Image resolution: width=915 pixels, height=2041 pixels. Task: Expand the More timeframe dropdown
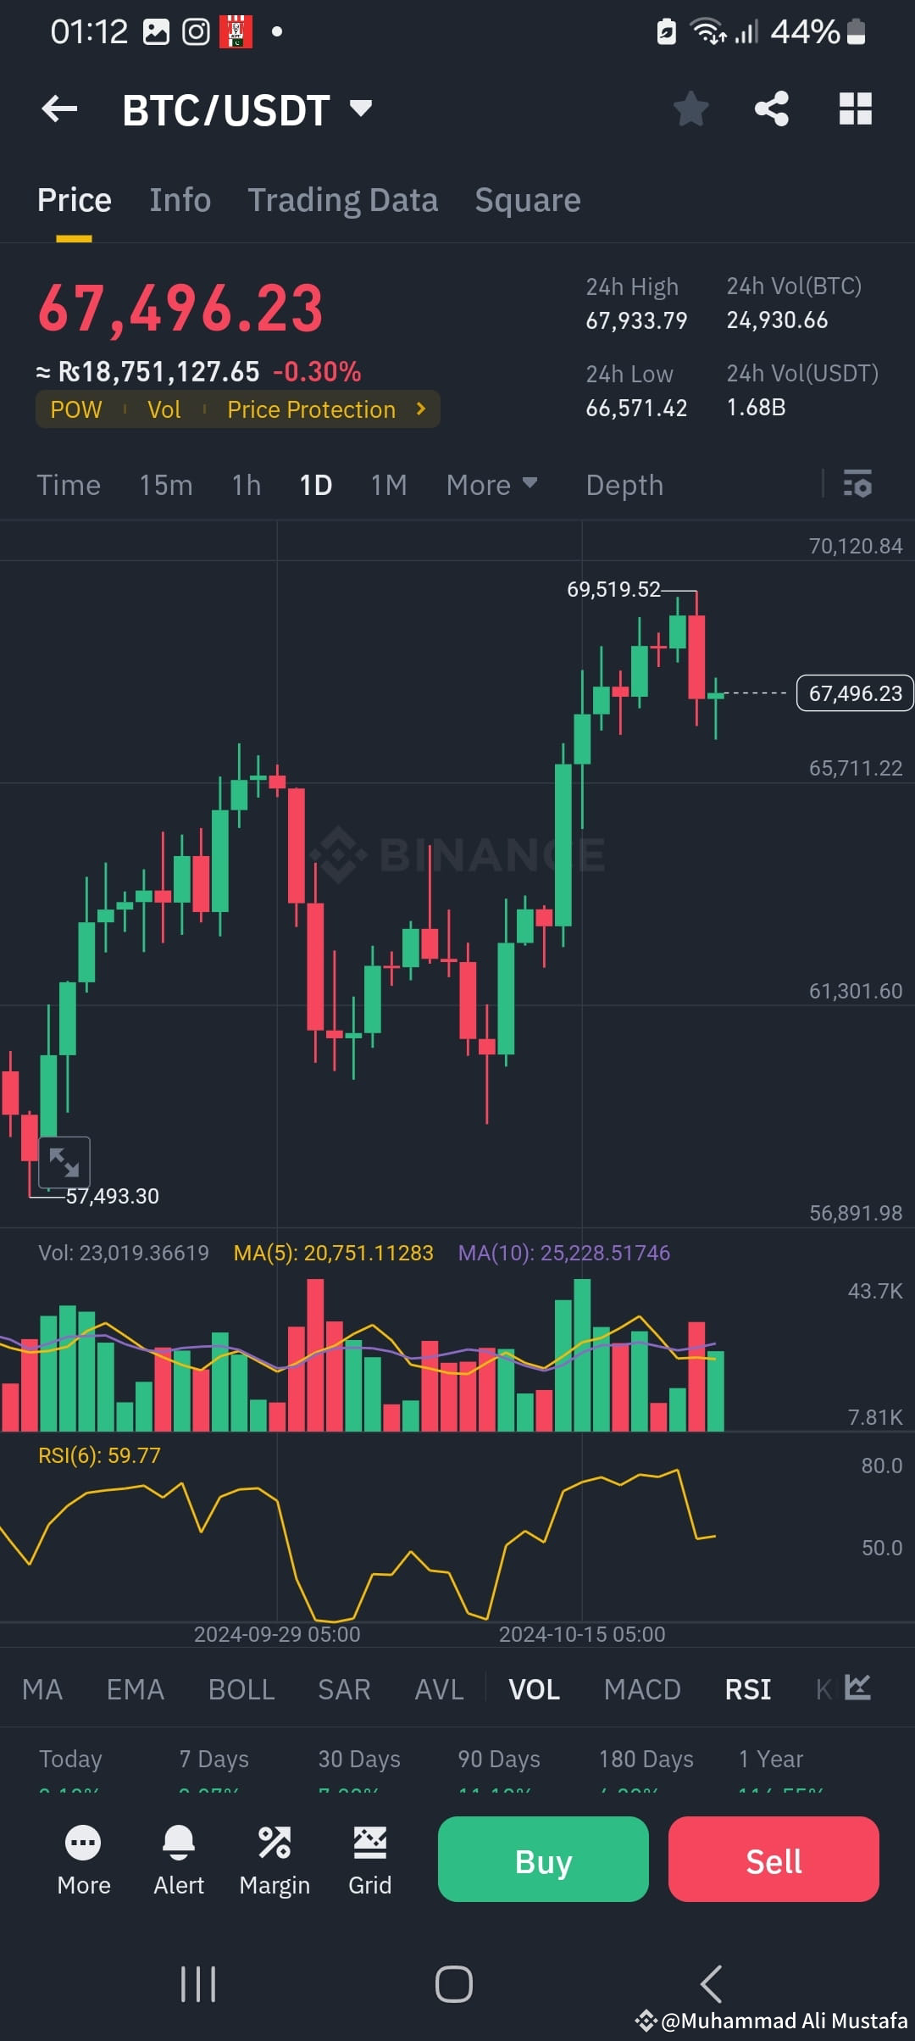point(491,485)
